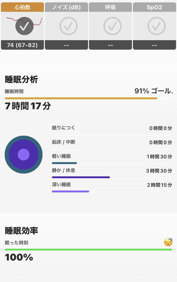
Task: Click the gold sleep time goal bar
Action: click(x=81, y=98)
